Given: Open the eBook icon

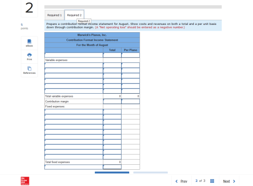Looking at the screenshot, I should [x=29, y=42].
